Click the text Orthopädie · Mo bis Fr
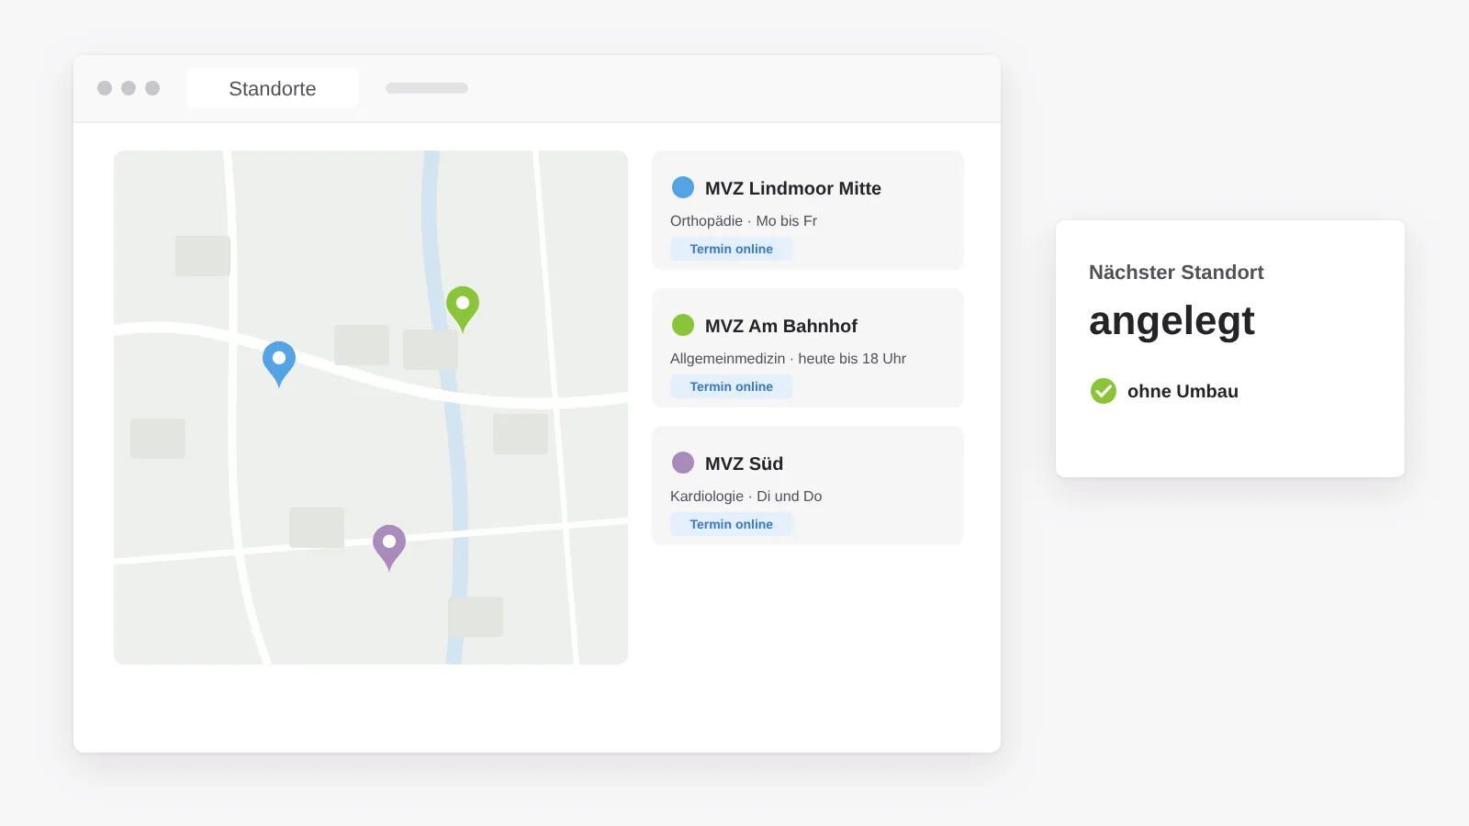This screenshot has width=1469, height=826. click(744, 221)
